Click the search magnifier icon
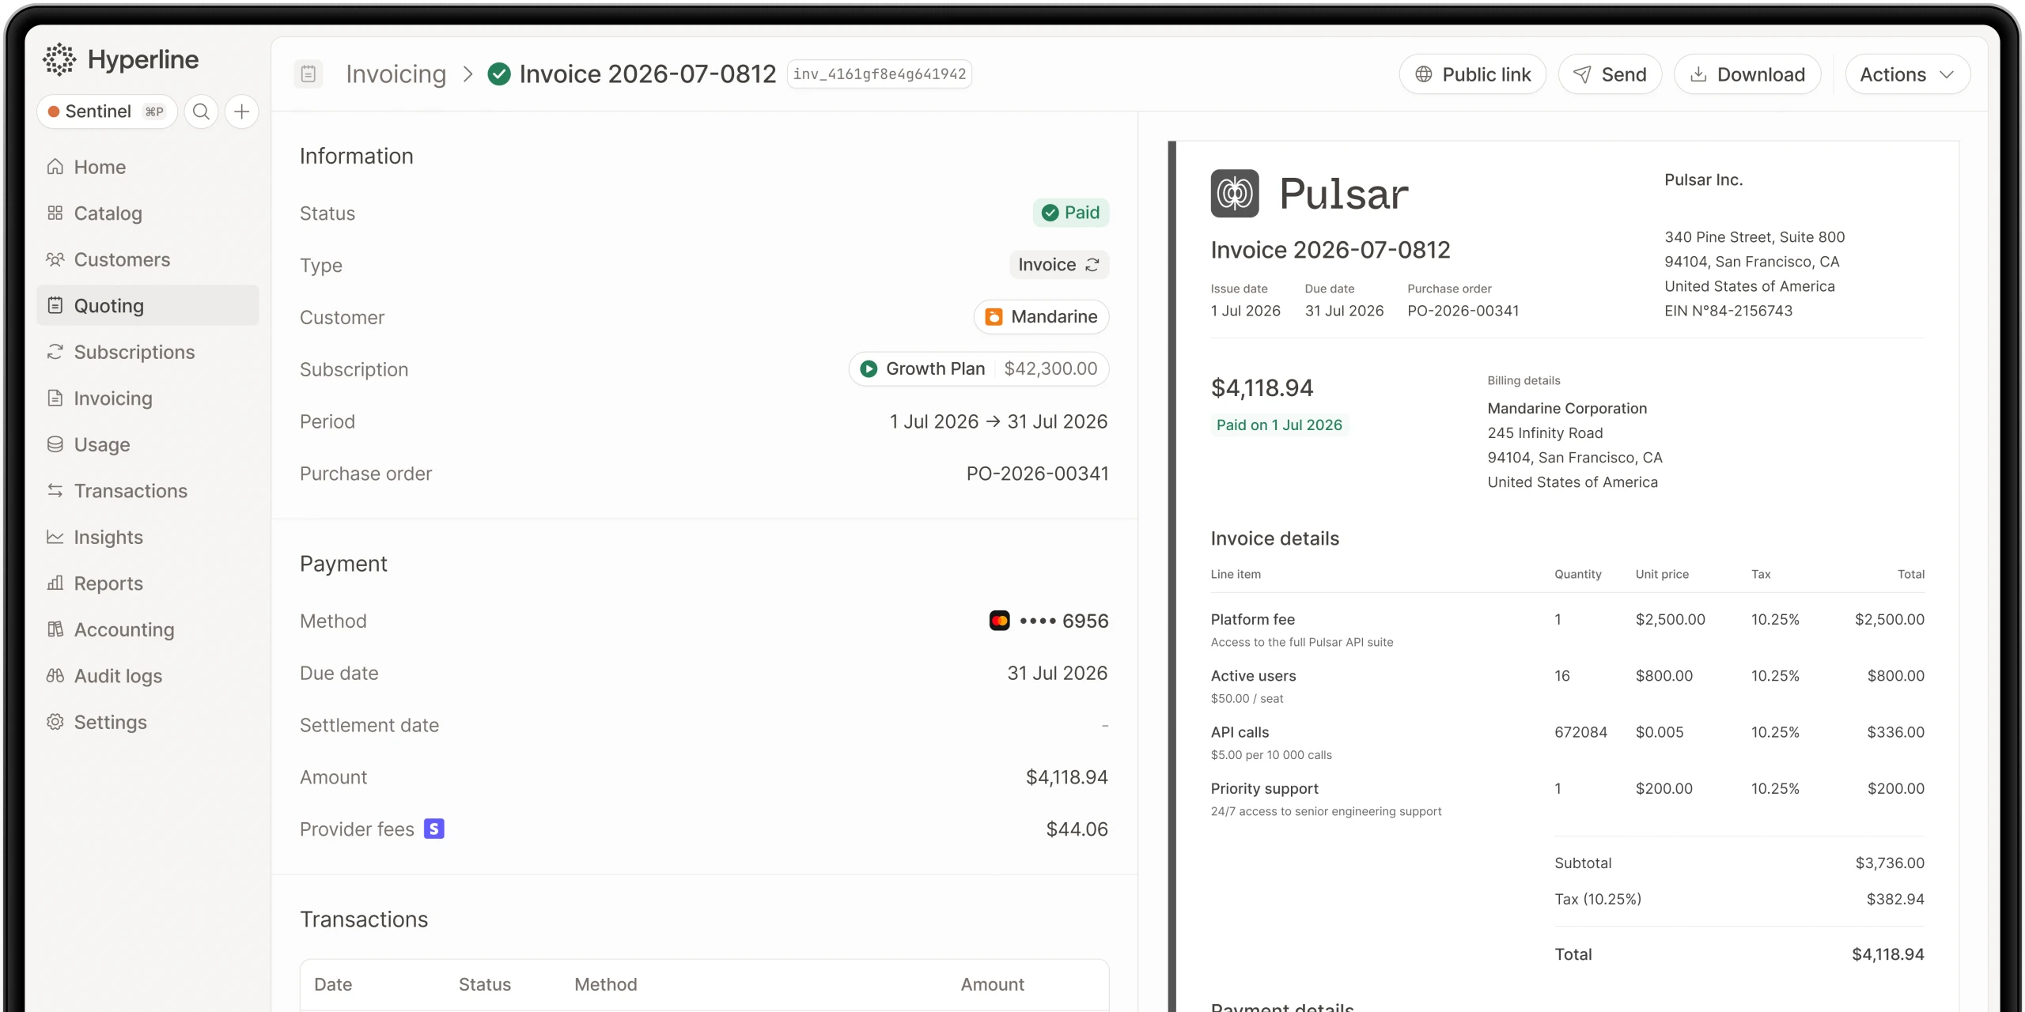Viewport: 2025px width, 1012px height. coord(202,111)
